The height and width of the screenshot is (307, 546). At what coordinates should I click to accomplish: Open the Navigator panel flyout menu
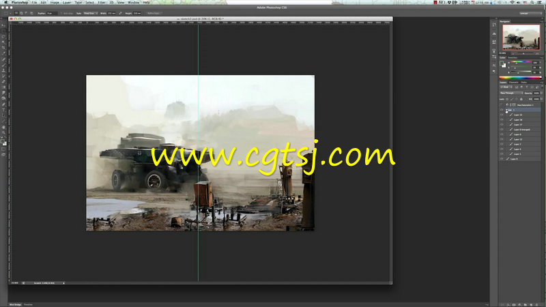[x=541, y=21]
